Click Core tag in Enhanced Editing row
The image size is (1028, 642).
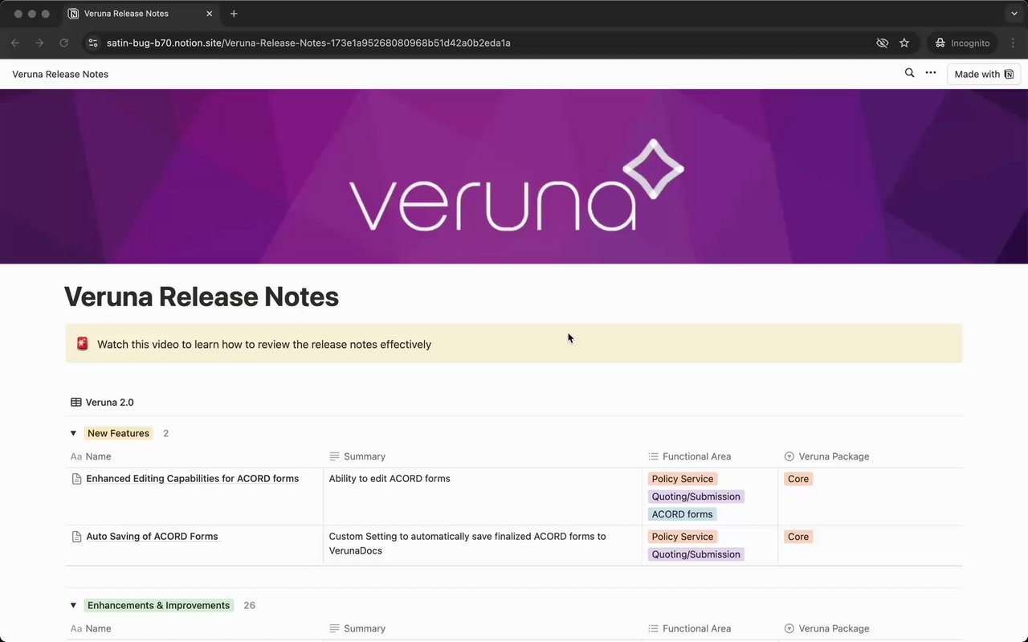click(x=798, y=479)
